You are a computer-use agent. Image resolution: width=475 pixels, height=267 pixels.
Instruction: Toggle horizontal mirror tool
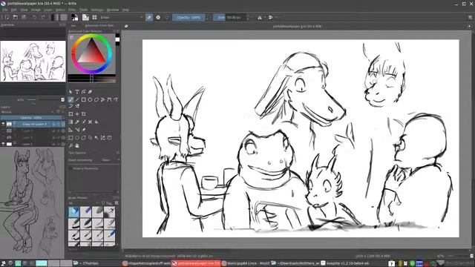pyautogui.click(x=260, y=18)
